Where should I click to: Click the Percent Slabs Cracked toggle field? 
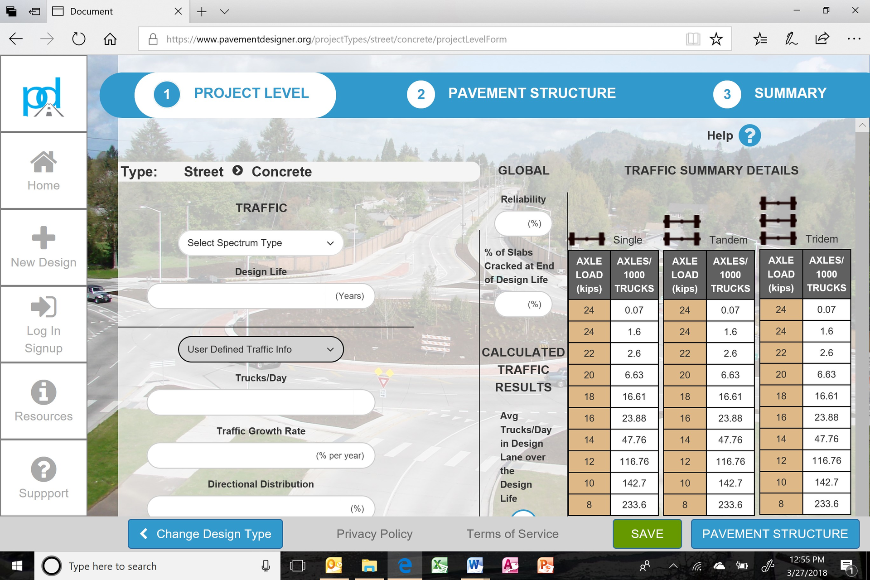tap(522, 304)
